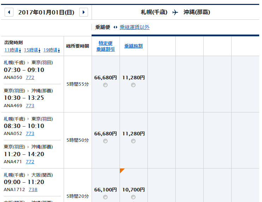Click flight number ANA052
This screenshot has width=262, height=202.
[x=13, y=133]
